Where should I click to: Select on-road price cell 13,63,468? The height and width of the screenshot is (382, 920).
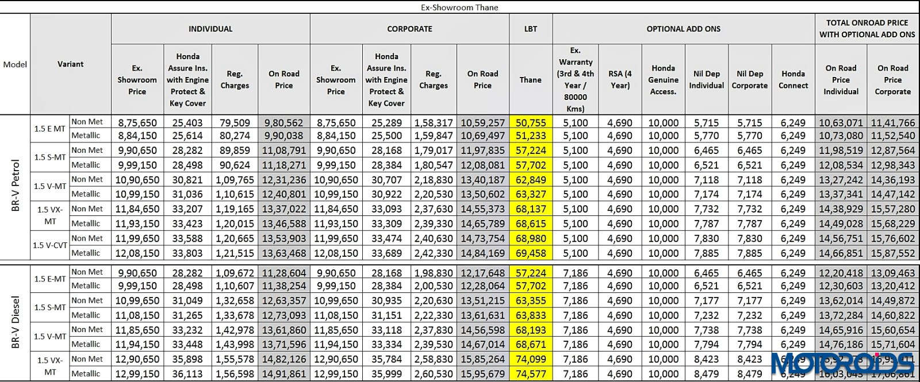click(283, 253)
